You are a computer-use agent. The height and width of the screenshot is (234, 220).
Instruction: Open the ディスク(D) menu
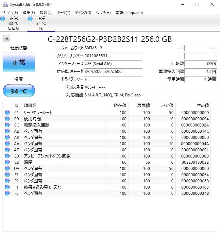pos(83,13)
